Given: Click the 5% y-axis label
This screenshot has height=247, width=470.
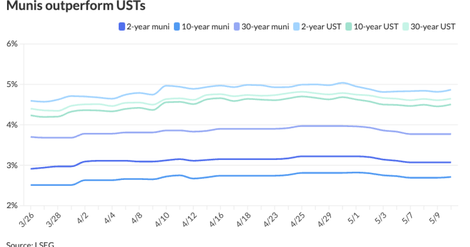Looking at the screenshot, I should coord(12,84).
